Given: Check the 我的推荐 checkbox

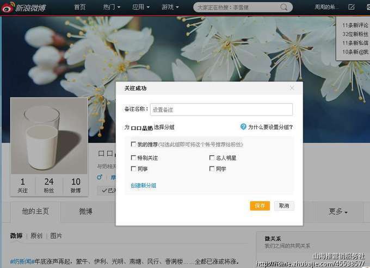Looking at the screenshot, I should (133, 144).
